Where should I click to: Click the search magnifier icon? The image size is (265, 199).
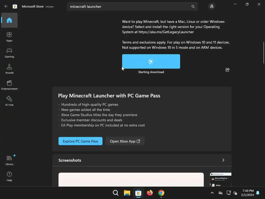(x=193, y=6)
